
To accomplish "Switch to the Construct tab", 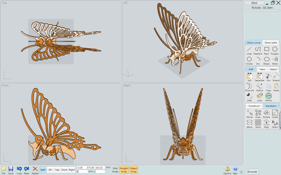I will coord(254,106).
